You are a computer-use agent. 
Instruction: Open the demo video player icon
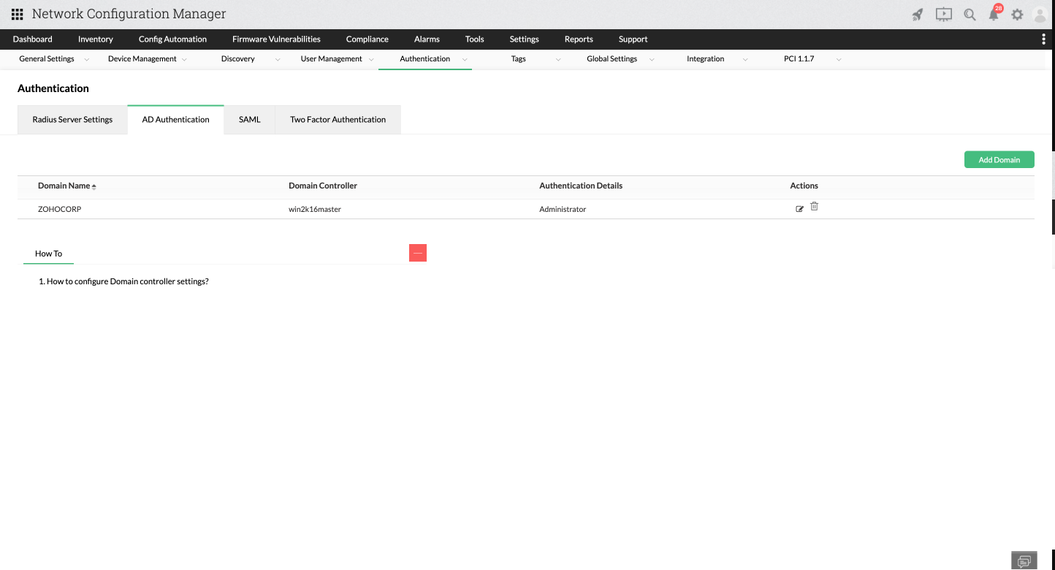point(943,14)
